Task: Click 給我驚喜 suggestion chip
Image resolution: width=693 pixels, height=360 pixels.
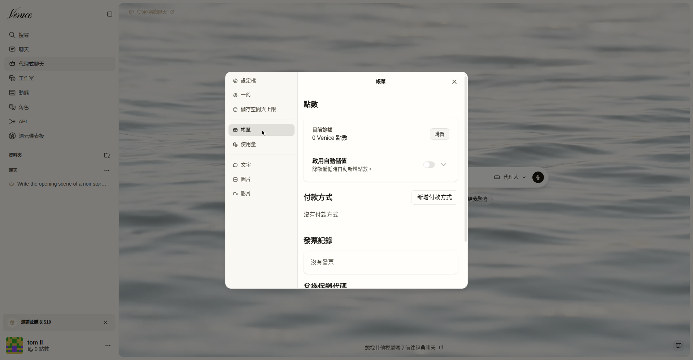Action: 478,199
